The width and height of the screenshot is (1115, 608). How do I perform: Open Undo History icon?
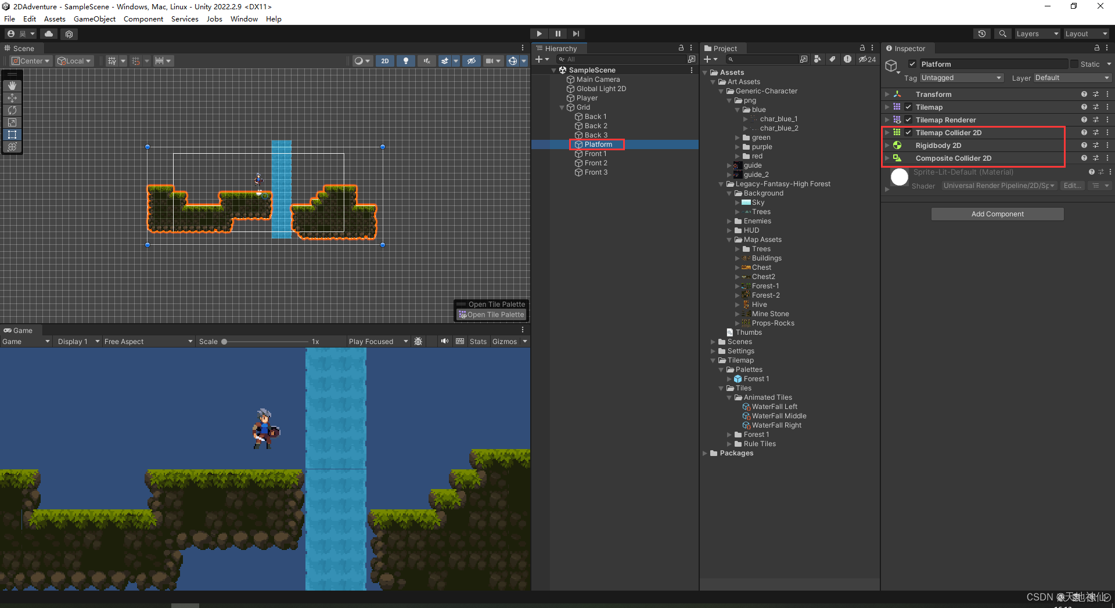[982, 34]
